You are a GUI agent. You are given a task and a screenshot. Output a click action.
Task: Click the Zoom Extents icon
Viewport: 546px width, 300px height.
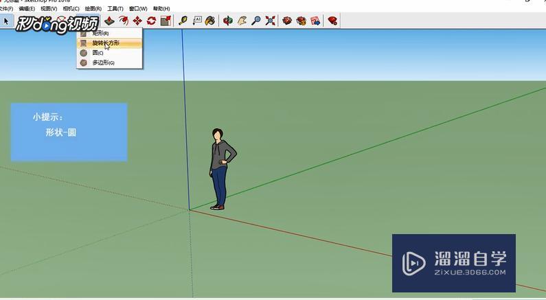tap(270, 21)
